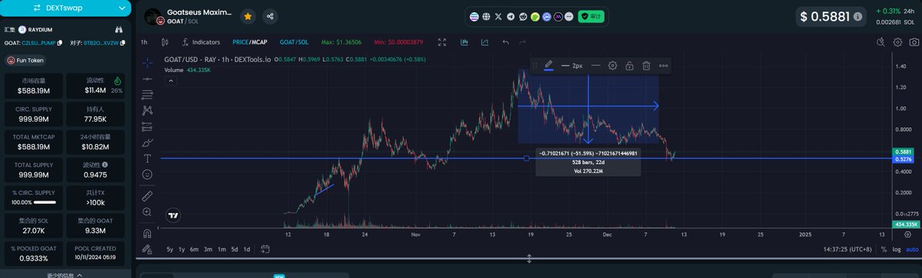922x278 pixels.
Task: Open the quick search tool
Action: coord(881,42)
